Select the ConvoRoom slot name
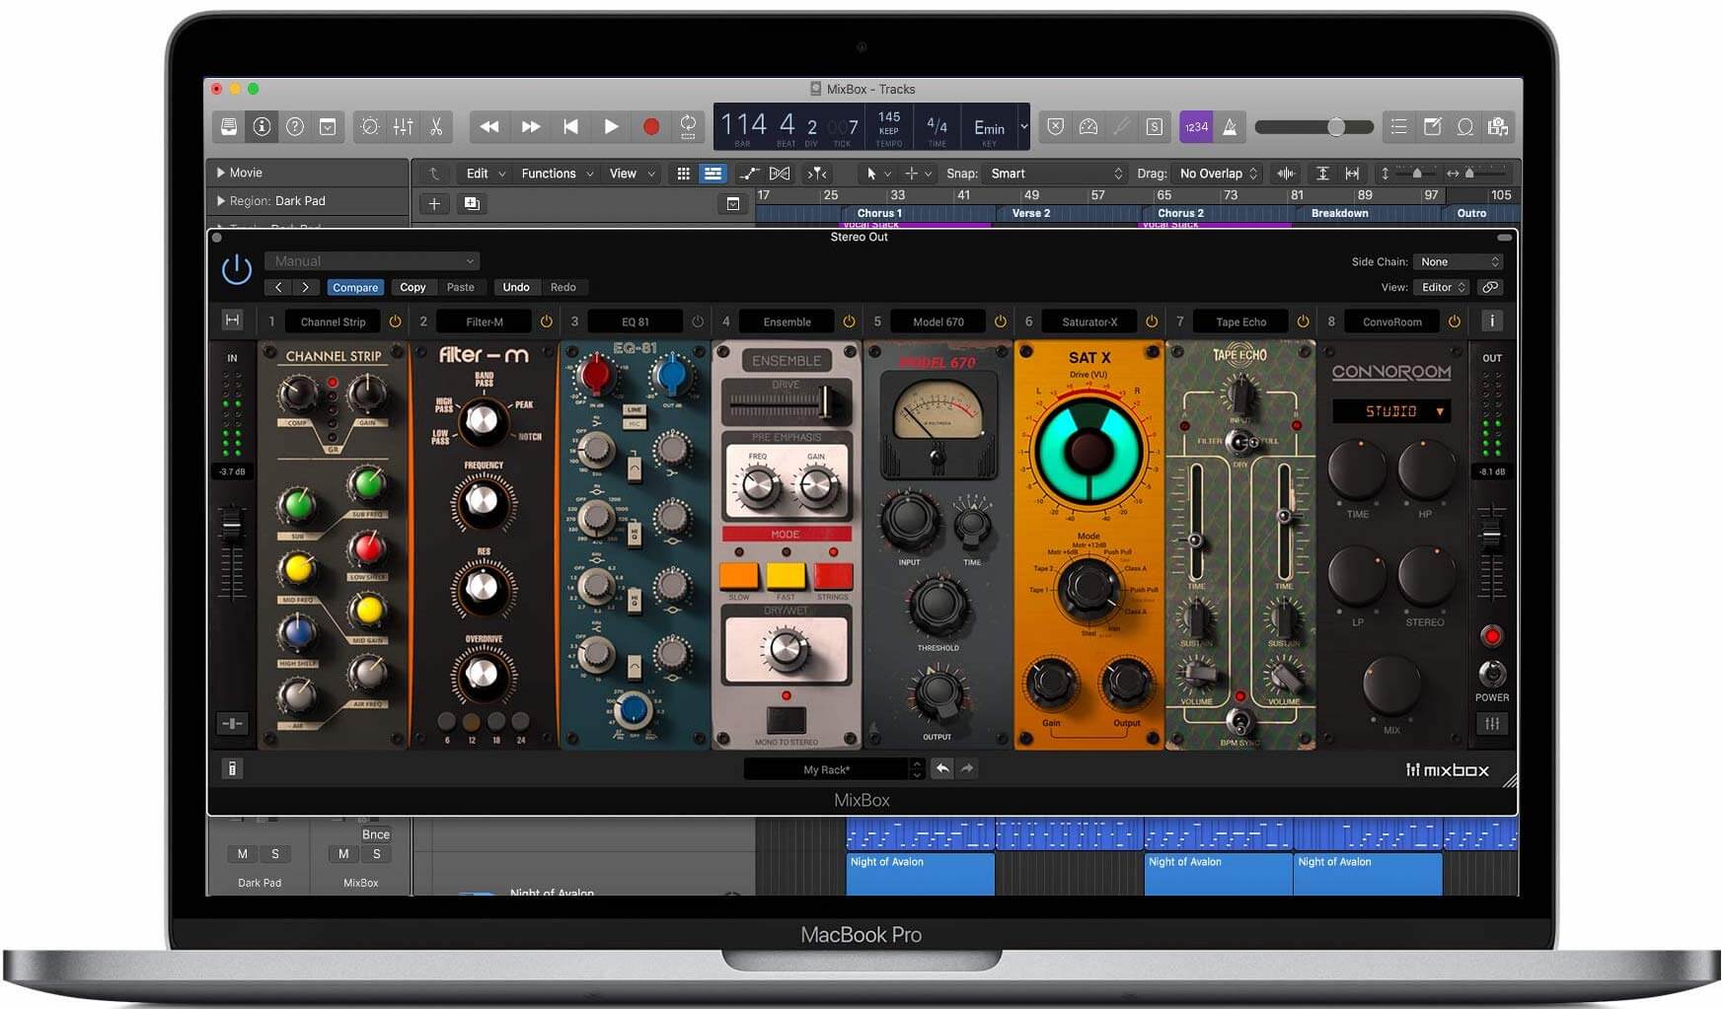 pyautogui.click(x=1391, y=322)
